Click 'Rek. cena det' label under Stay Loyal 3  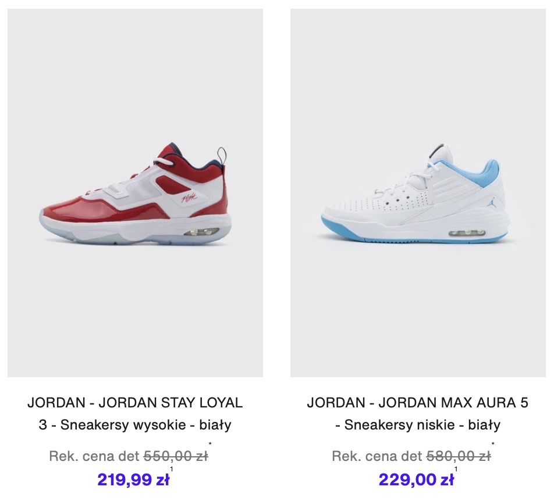[x=94, y=456]
